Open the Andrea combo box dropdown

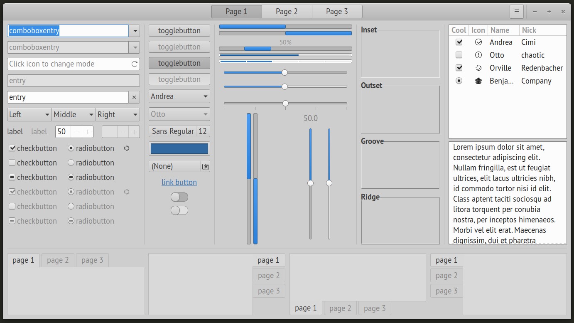point(179,96)
